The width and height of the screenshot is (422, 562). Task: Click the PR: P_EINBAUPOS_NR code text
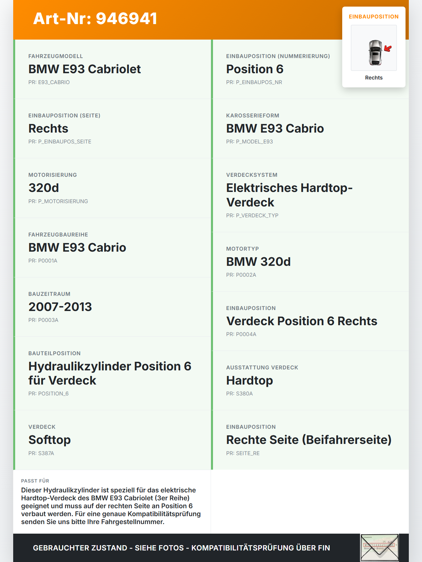point(254,82)
